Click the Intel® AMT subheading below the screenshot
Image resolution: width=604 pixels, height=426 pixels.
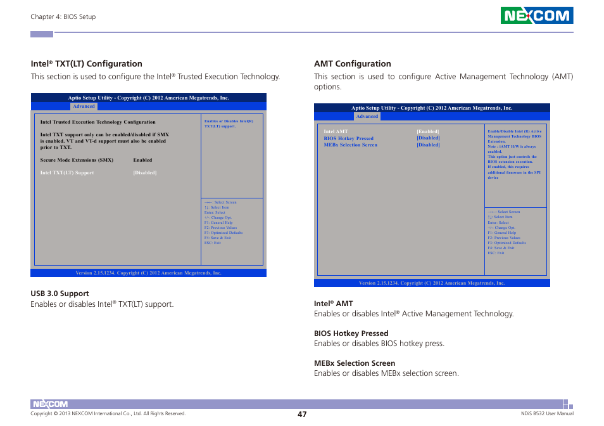[333, 304]
